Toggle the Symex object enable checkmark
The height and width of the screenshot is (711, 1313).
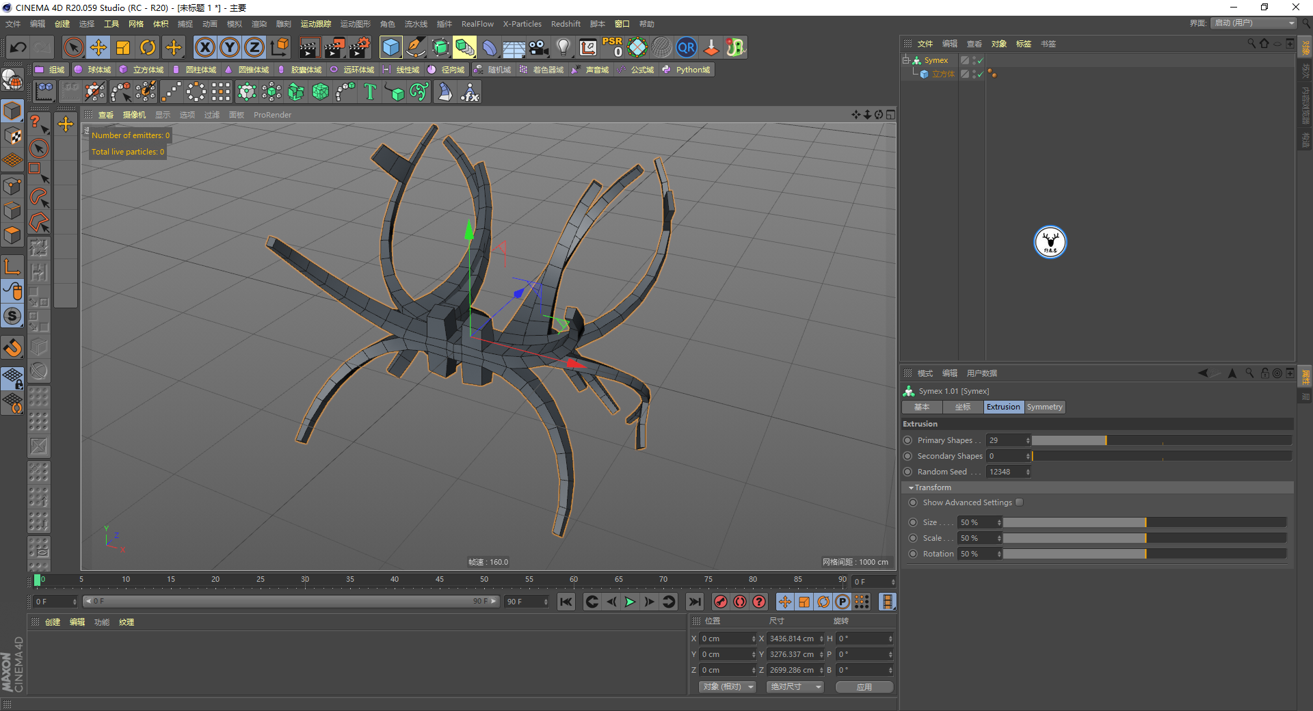pyautogui.click(x=980, y=61)
